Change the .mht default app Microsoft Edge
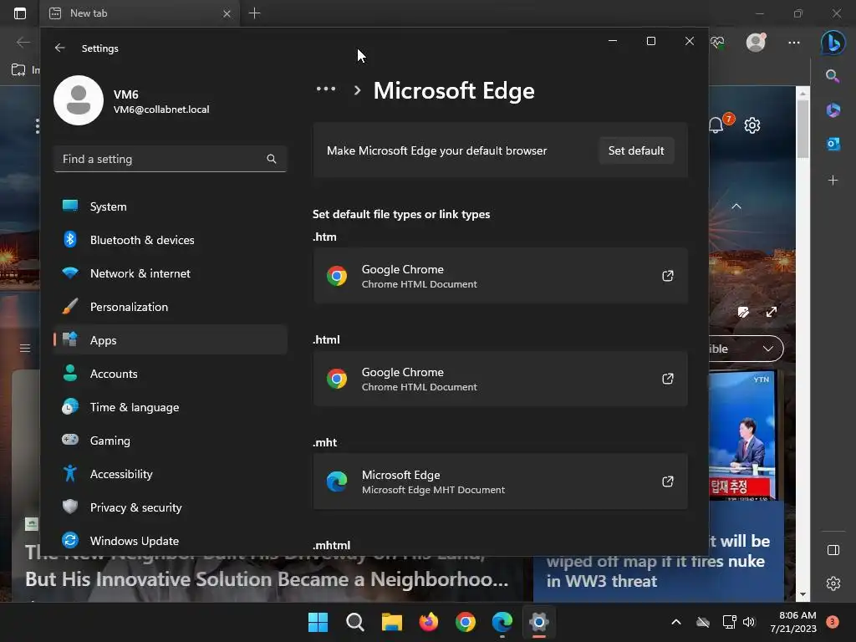The image size is (856, 642). click(x=500, y=481)
